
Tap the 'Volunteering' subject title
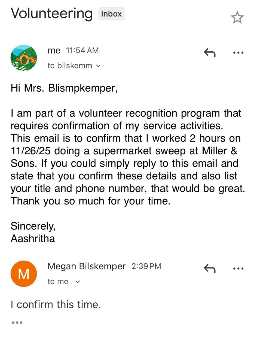coord(52,13)
